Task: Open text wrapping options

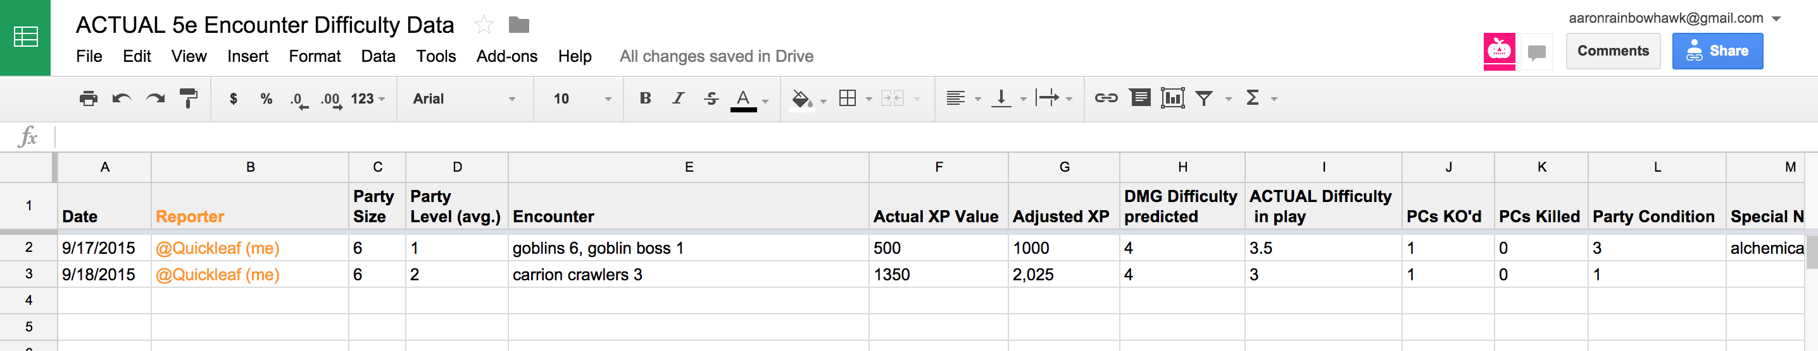Action: pos(1048,98)
